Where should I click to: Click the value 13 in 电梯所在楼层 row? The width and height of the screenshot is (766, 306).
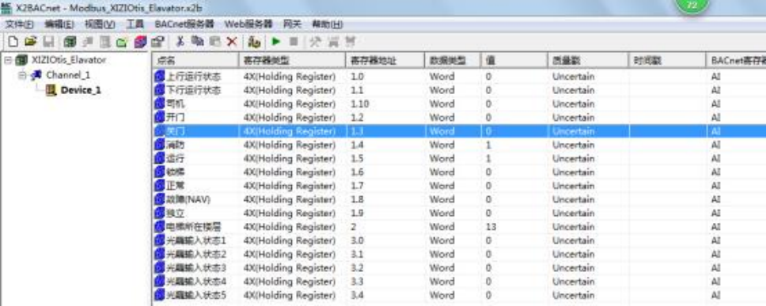click(491, 227)
